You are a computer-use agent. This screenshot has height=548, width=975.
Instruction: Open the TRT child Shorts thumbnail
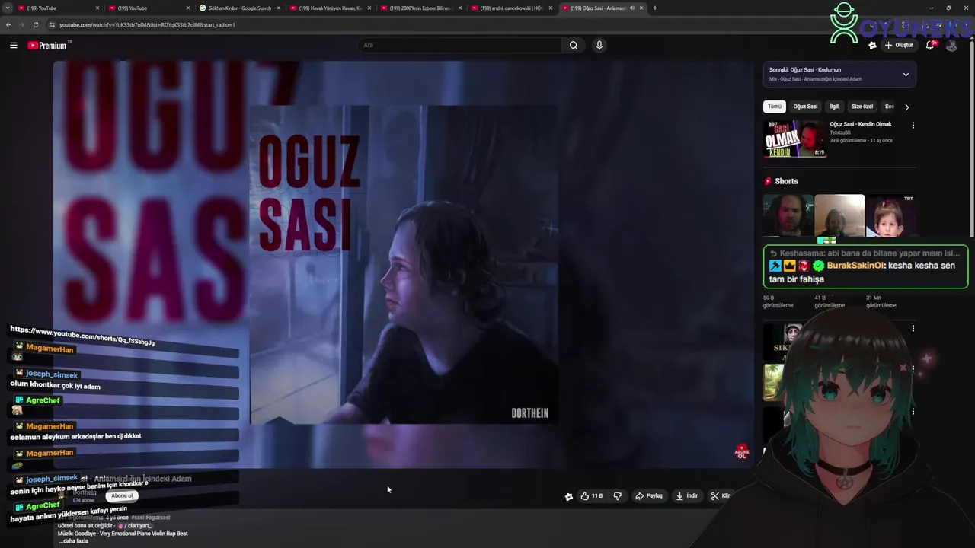pyautogui.click(x=891, y=216)
